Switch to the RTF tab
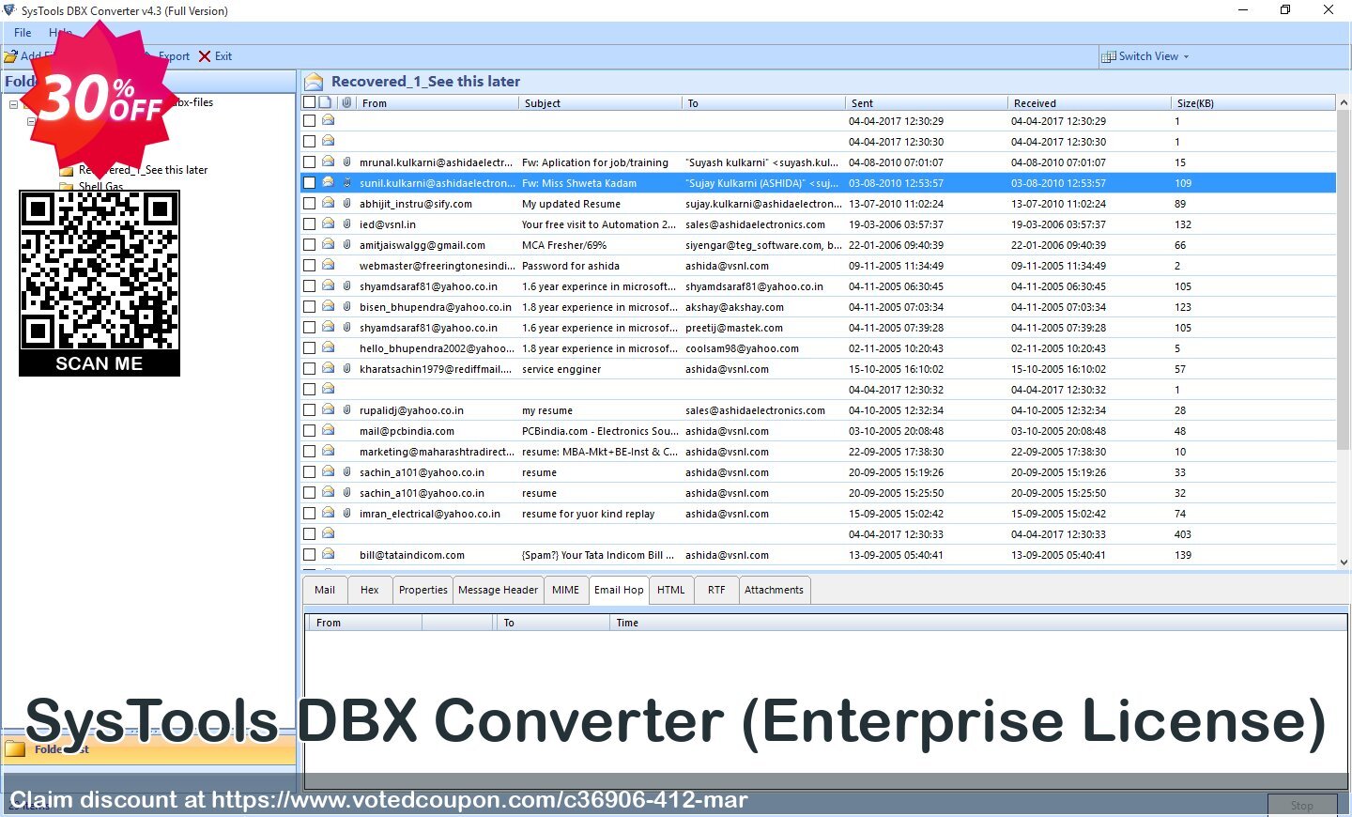This screenshot has width=1352, height=817. (x=716, y=590)
